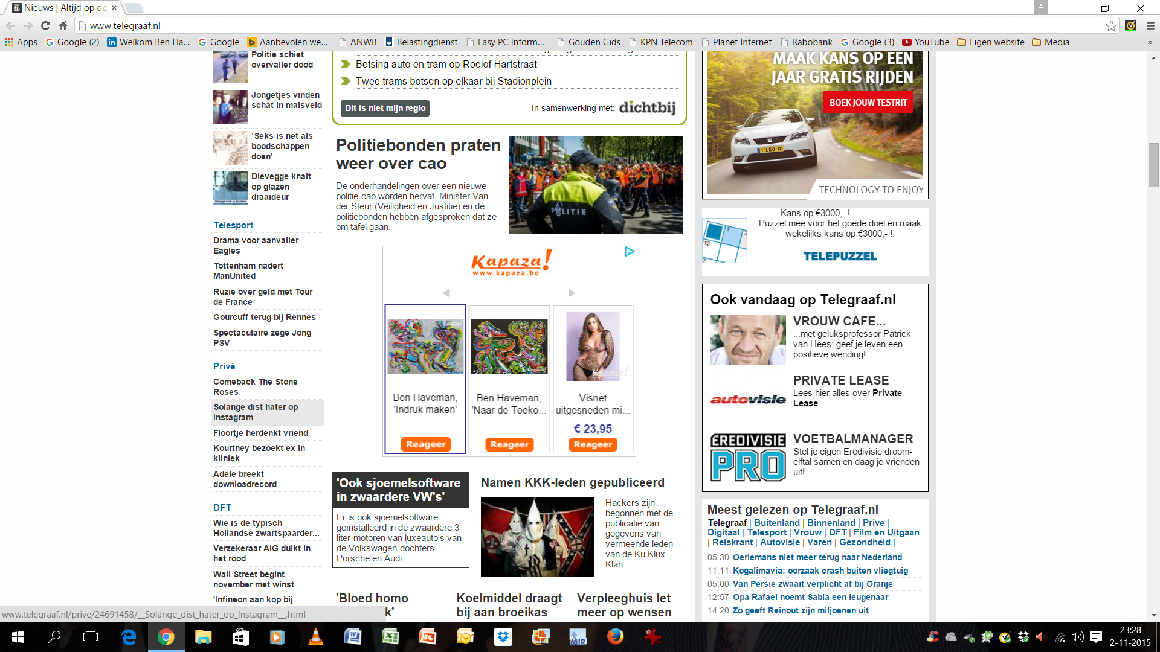Open 'Tottenham nadert ManUnited' link
Image resolution: width=1160 pixels, height=652 pixels.
coord(248,271)
